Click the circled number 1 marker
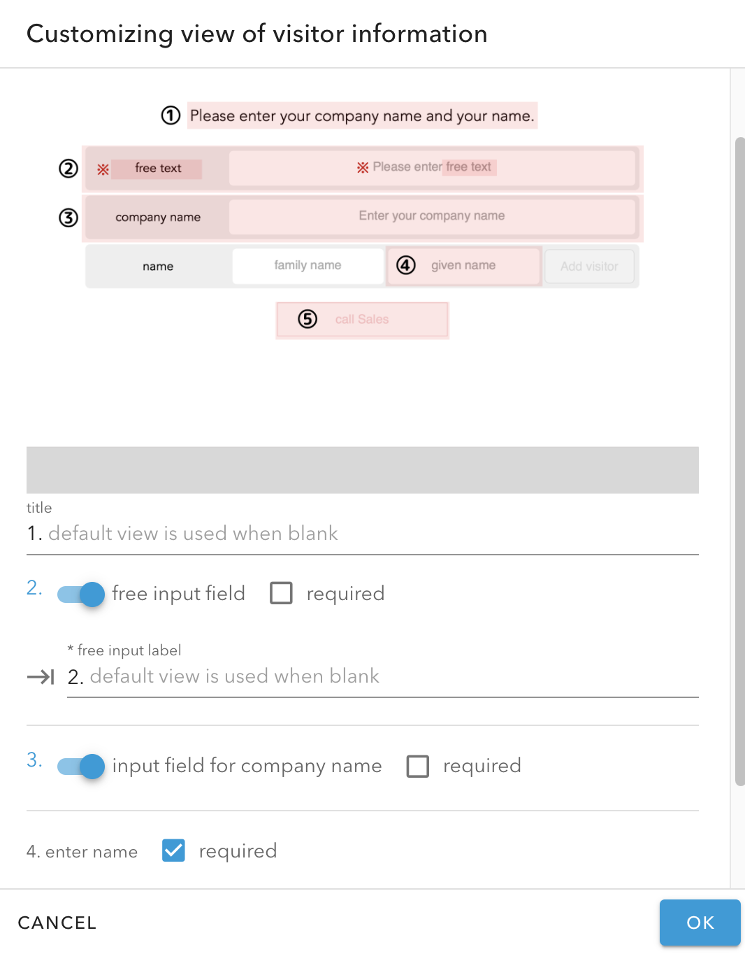This screenshot has width=745, height=954. pyautogui.click(x=171, y=115)
